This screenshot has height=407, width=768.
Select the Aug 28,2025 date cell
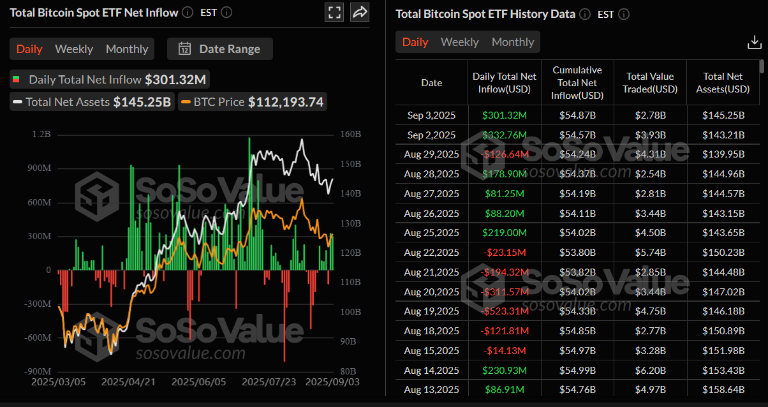click(432, 174)
